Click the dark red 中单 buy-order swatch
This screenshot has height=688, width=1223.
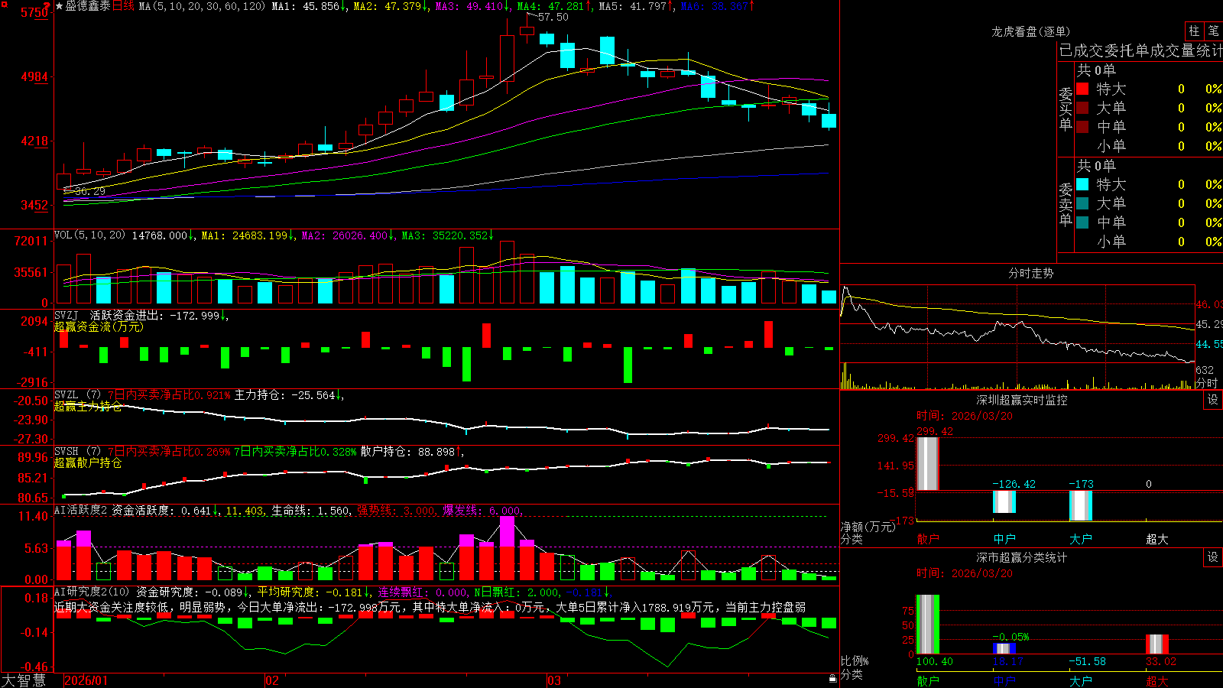point(1082,127)
